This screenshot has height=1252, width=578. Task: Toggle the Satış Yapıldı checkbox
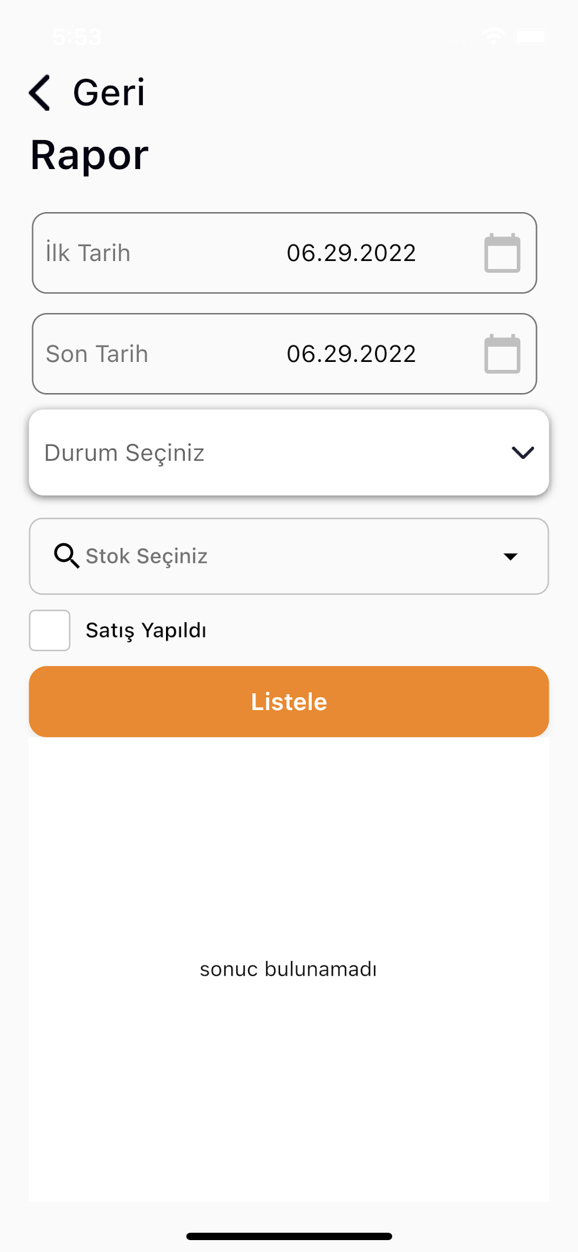click(50, 630)
